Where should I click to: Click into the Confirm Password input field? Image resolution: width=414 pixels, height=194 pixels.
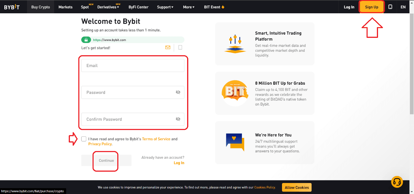point(133,119)
